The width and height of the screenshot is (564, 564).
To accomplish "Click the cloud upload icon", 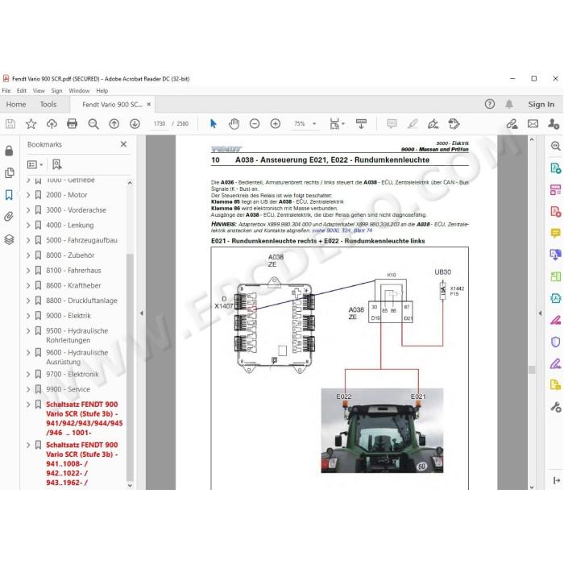I will tap(52, 124).
